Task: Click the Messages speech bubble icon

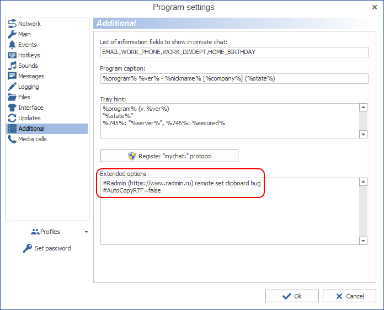Action: [x=12, y=76]
